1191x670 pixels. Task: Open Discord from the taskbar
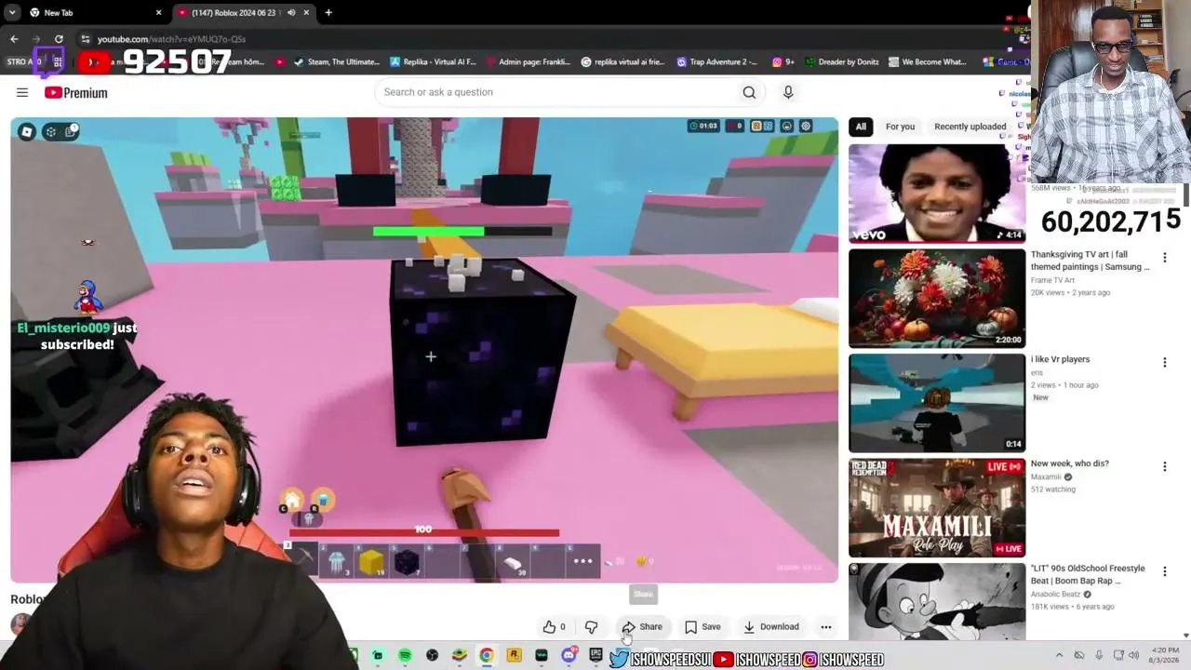pyautogui.click(x=569, y=656)
